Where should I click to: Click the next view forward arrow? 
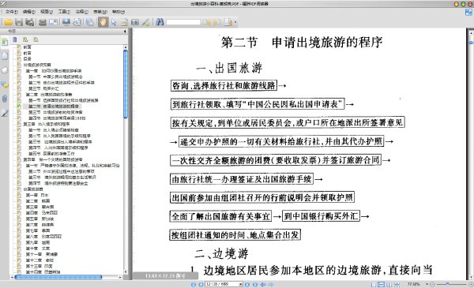(271, 284)
